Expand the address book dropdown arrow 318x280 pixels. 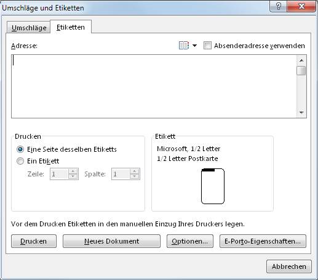[194, 46]
